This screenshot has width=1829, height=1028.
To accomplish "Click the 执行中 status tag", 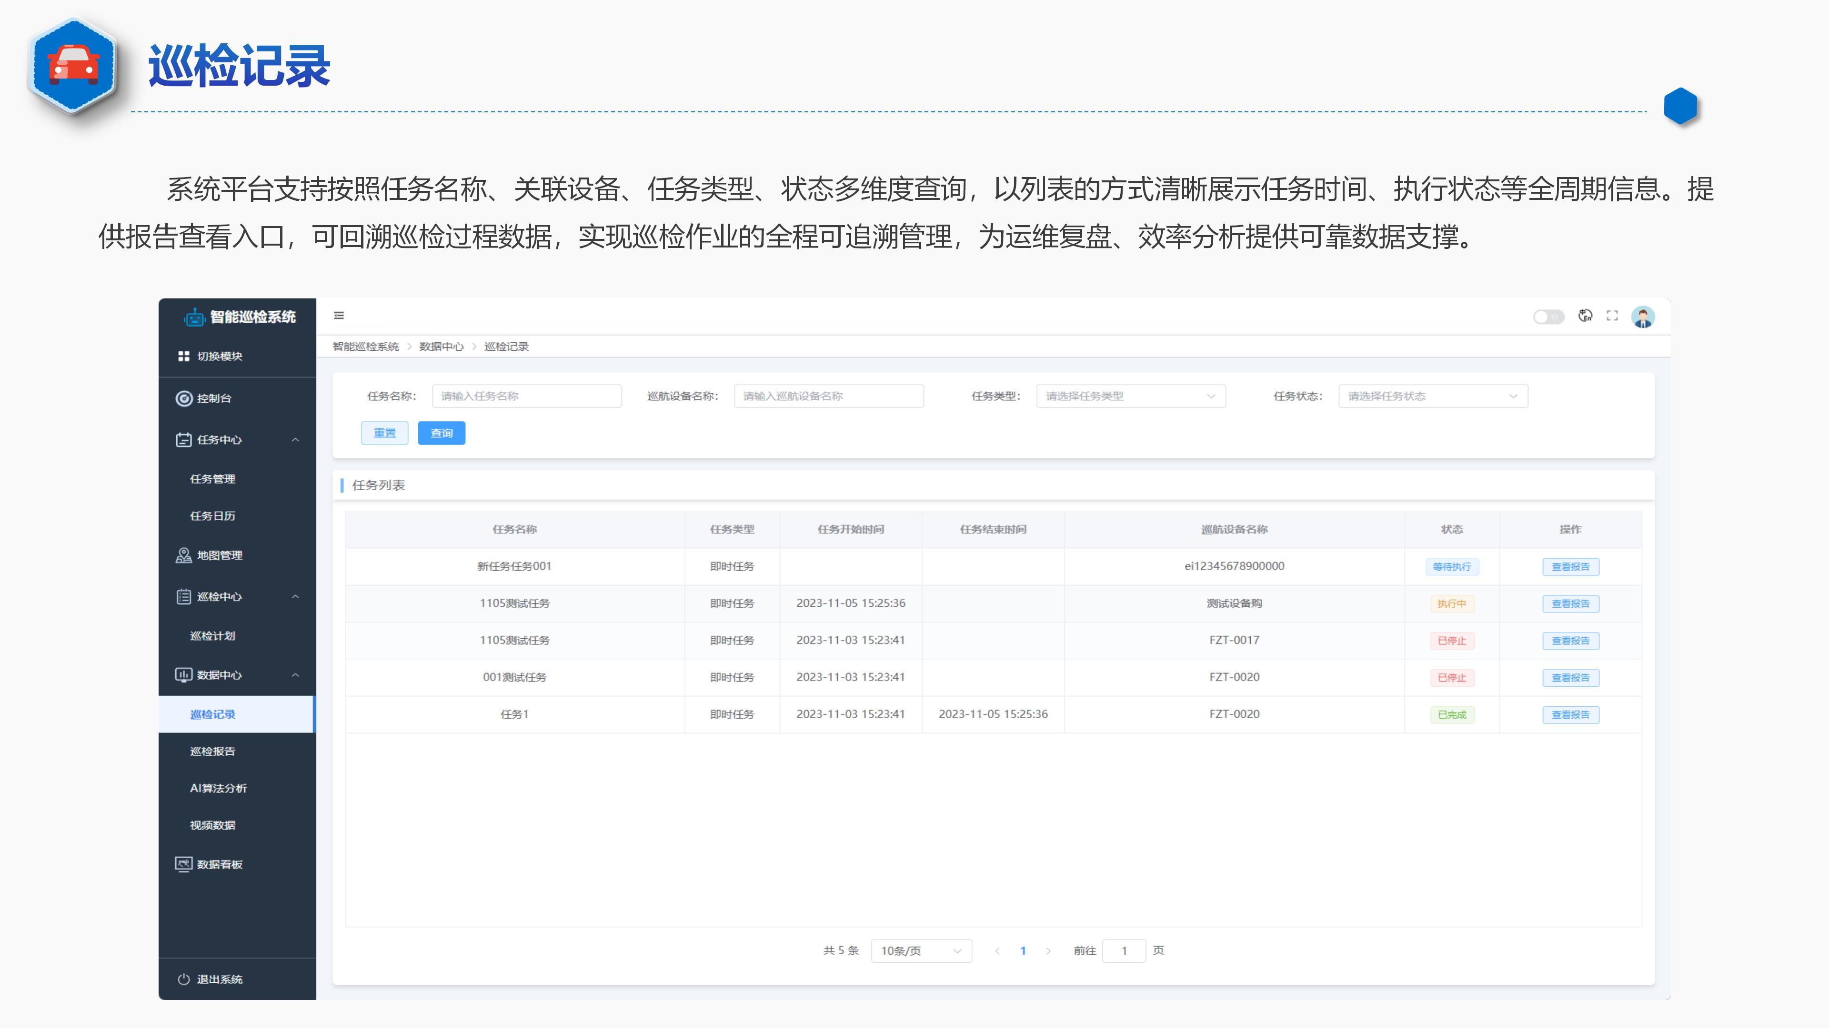I will click(x=1451, y=604).
